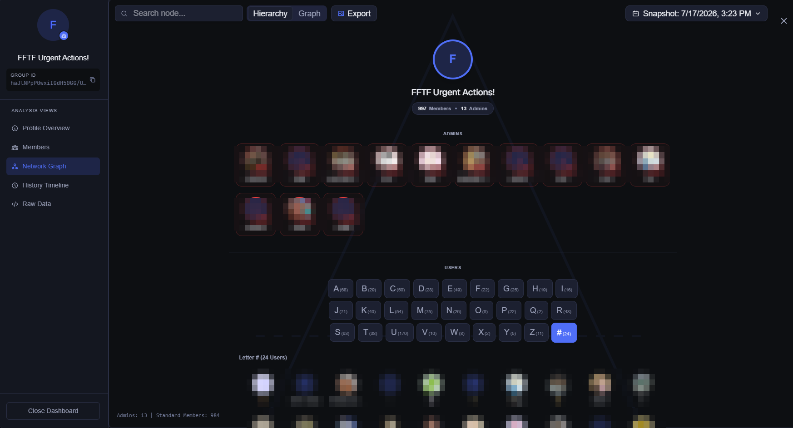Filter users by letter C (50)
The width and height of the screenshot is (793, 428).
tap(397, 289)
